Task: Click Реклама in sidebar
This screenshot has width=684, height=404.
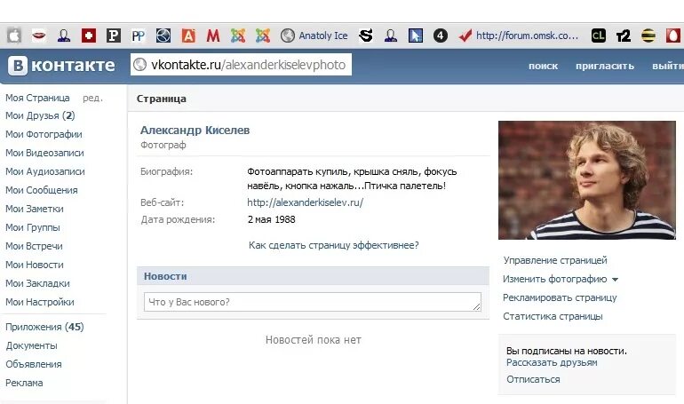Action: (24, 383)
